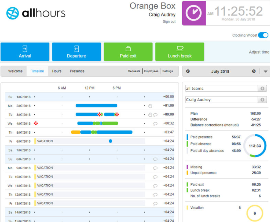270x222 pixels.
Task: Sign out of the account
Action: (x=169, y=21)
